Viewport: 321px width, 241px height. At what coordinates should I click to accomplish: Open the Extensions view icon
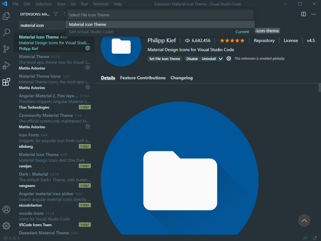point(6,82)
